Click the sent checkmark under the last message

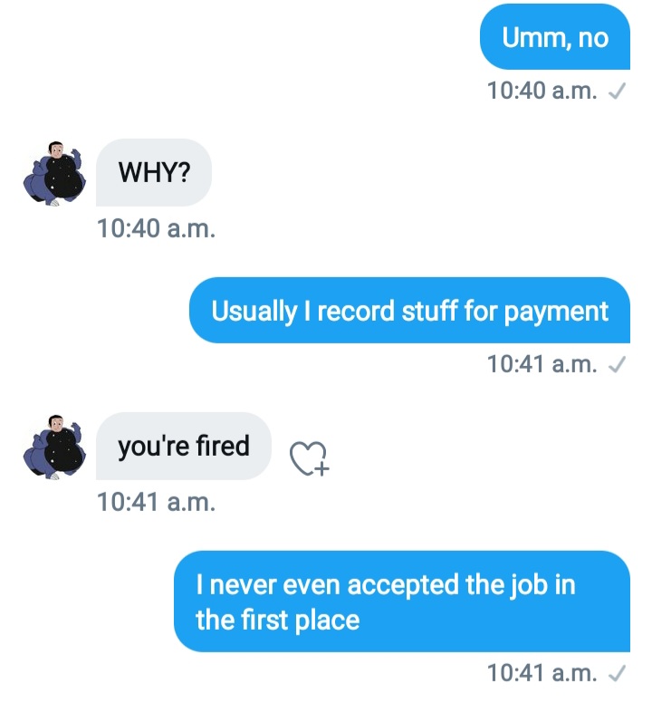tap(617, 673)
